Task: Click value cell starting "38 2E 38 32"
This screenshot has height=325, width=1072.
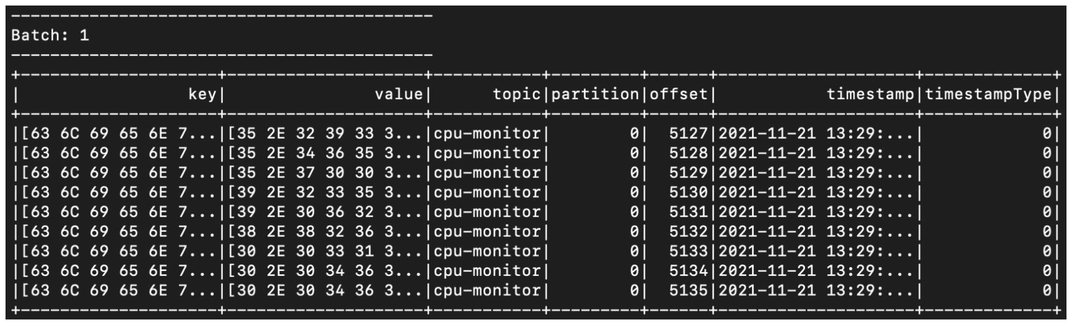Action: pos(324,232)
